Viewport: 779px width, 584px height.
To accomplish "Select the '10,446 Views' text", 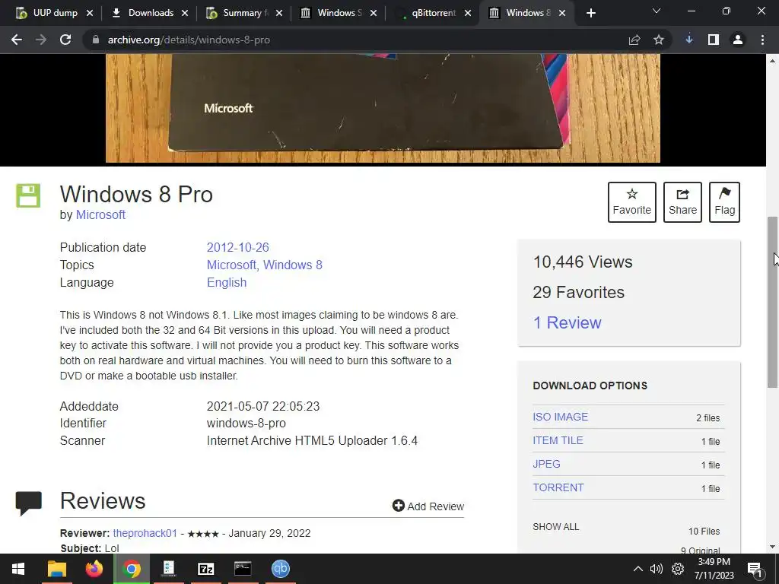I will pyautogui.click(x=582, y=262).
